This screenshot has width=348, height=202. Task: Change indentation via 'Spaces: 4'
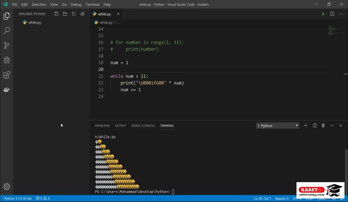[282, 199]
